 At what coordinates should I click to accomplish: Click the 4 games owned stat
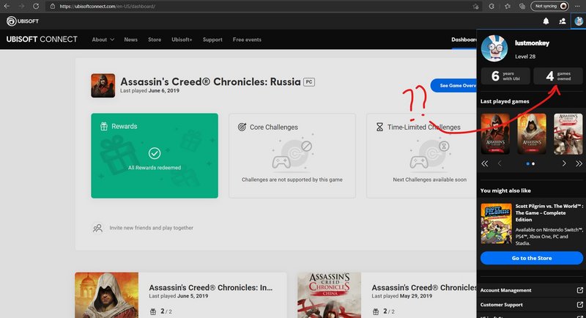pyautogui.click(x=558, y=76)
